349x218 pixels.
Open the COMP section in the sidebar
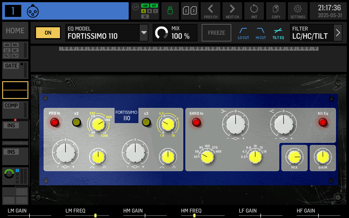[x=11, y=105]
